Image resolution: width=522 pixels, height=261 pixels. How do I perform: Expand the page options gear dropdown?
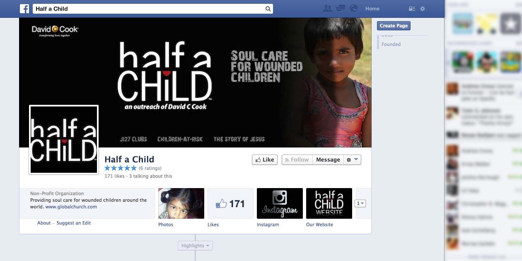pyautogui.click(x=353, y=159)
